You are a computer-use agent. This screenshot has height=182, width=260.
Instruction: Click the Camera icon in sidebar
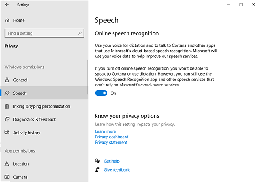pyautogui.click(x=7, y=177)
